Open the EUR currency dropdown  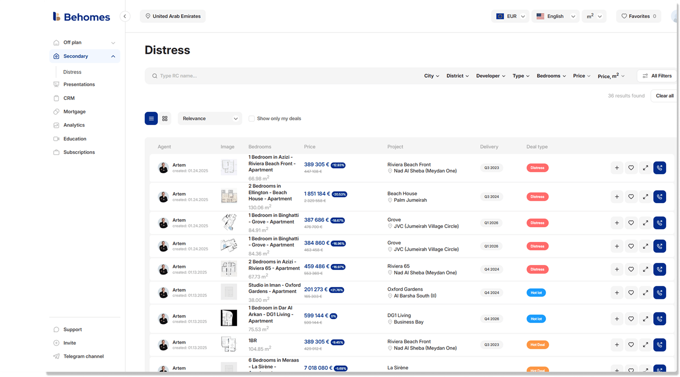point(510,16)
